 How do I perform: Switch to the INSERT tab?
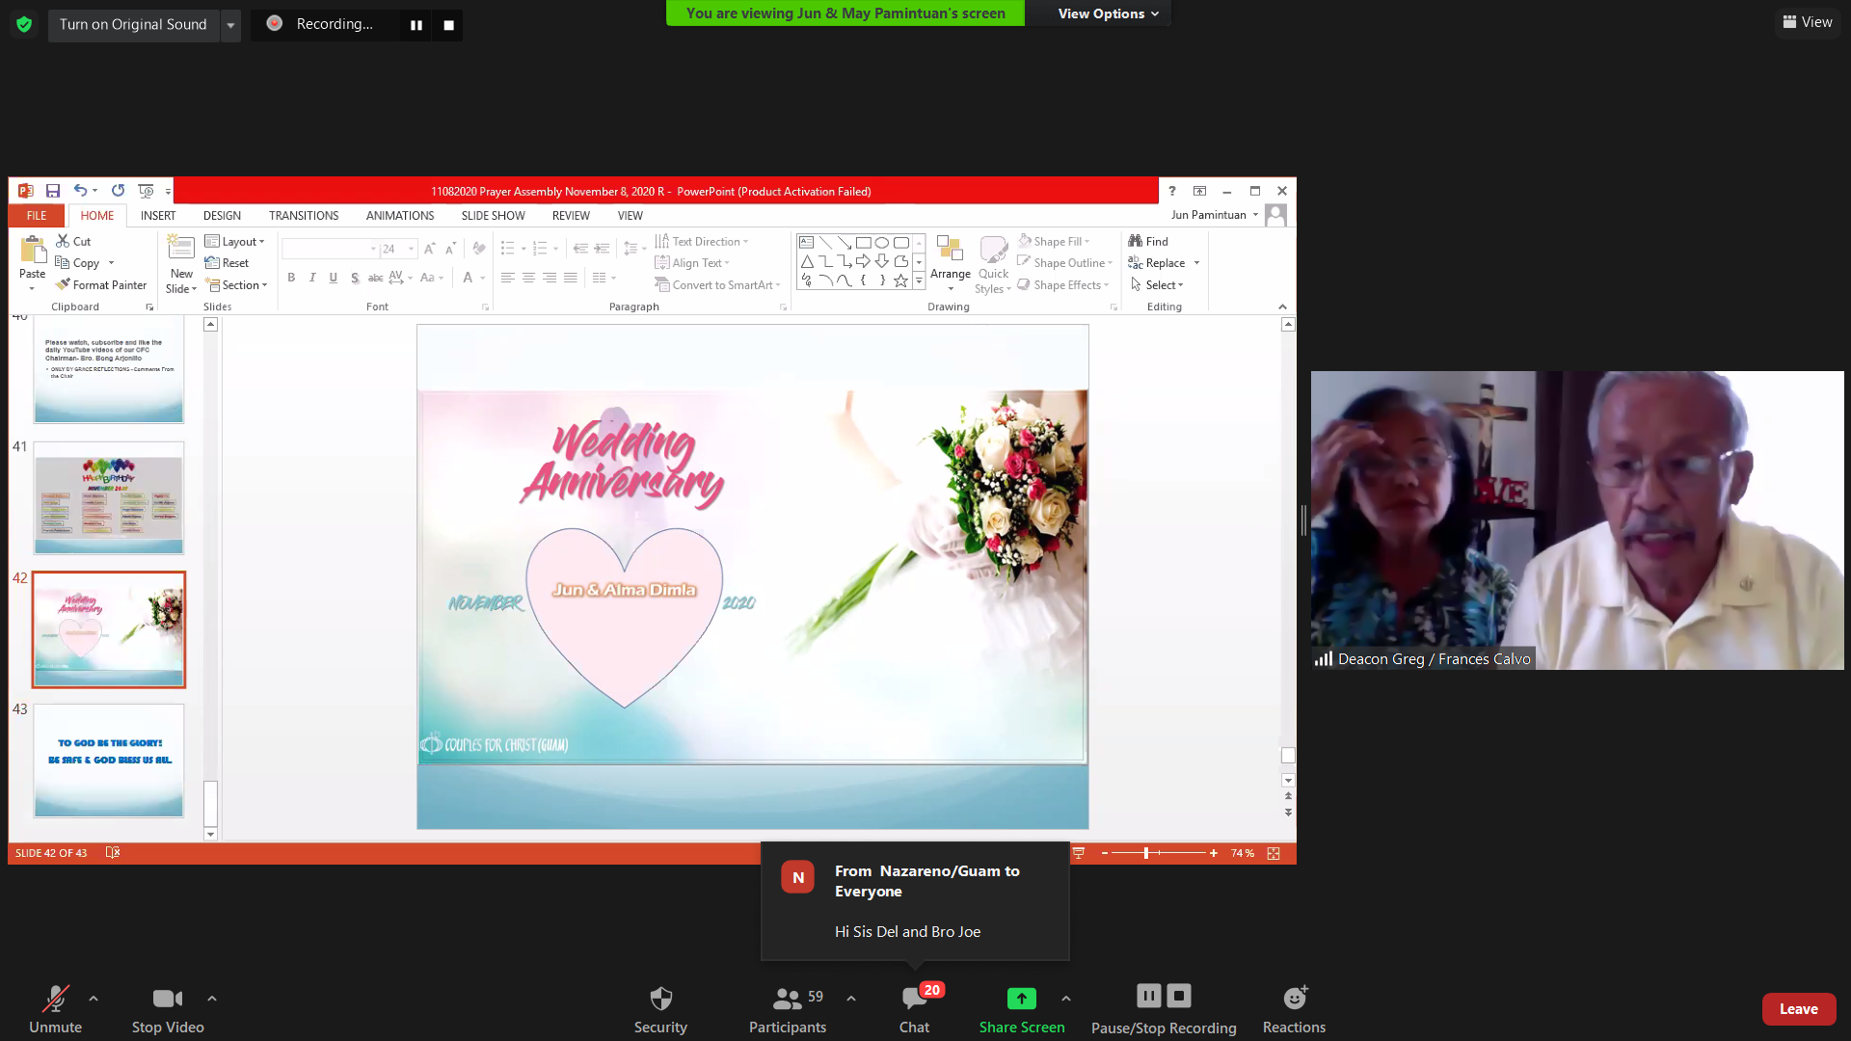[x=158, y=215]
